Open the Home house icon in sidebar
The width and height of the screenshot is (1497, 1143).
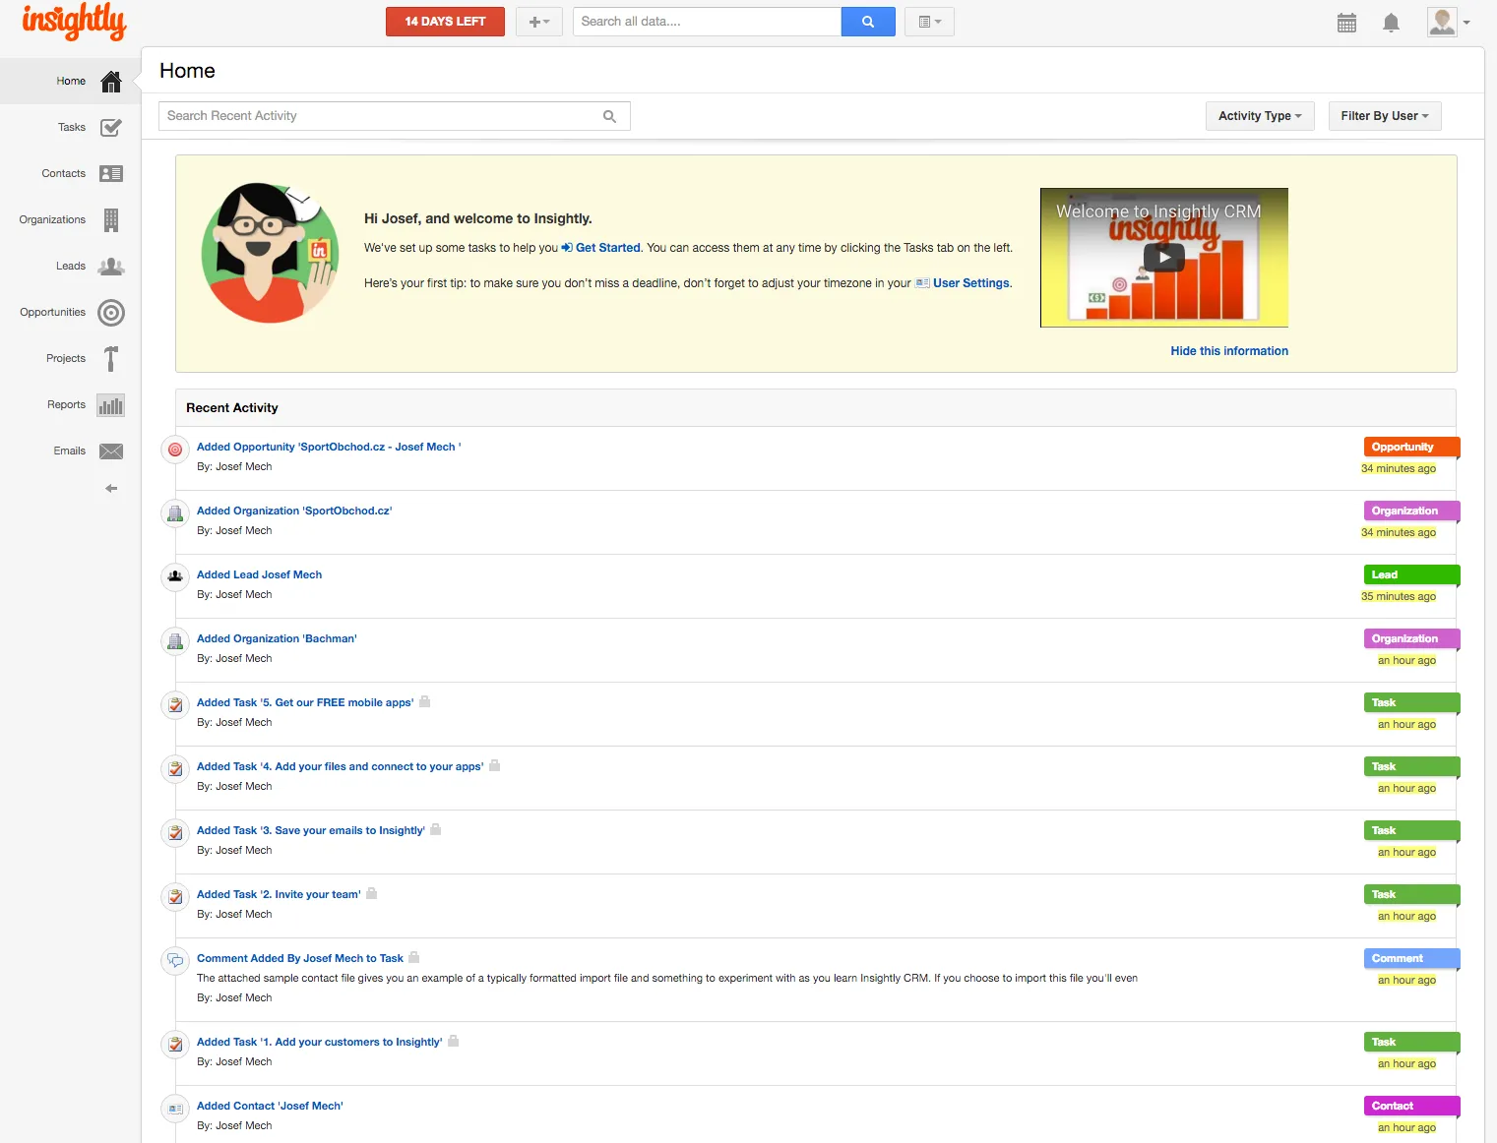111,82
